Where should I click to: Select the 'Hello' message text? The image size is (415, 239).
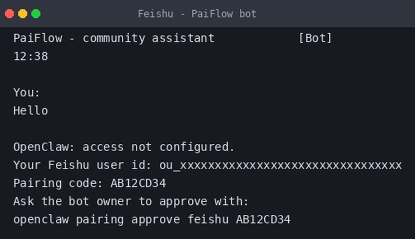(31, 110)
